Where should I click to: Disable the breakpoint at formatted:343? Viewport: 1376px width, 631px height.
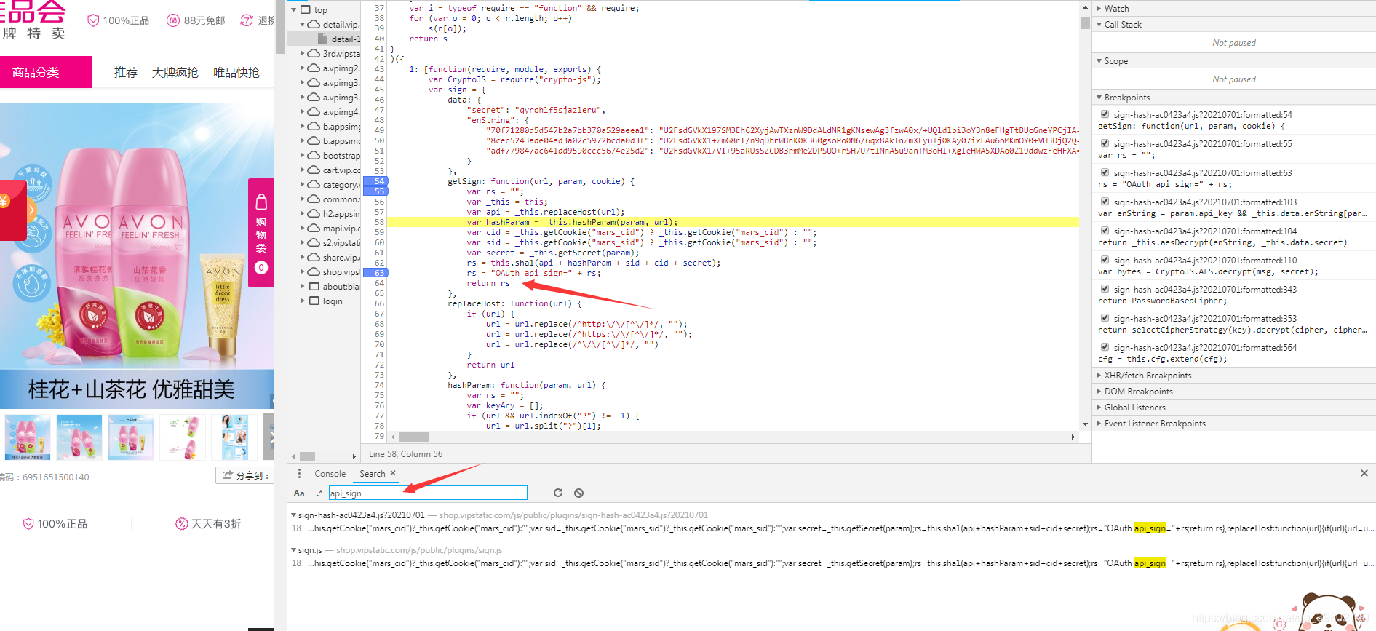(x=1105, y=289)
